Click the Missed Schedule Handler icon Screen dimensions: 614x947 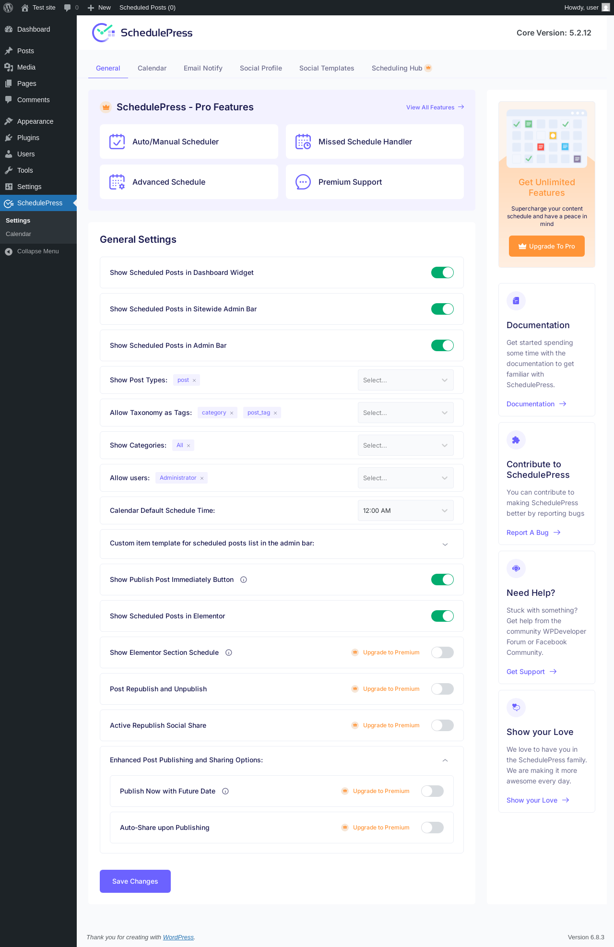point(303,142)
